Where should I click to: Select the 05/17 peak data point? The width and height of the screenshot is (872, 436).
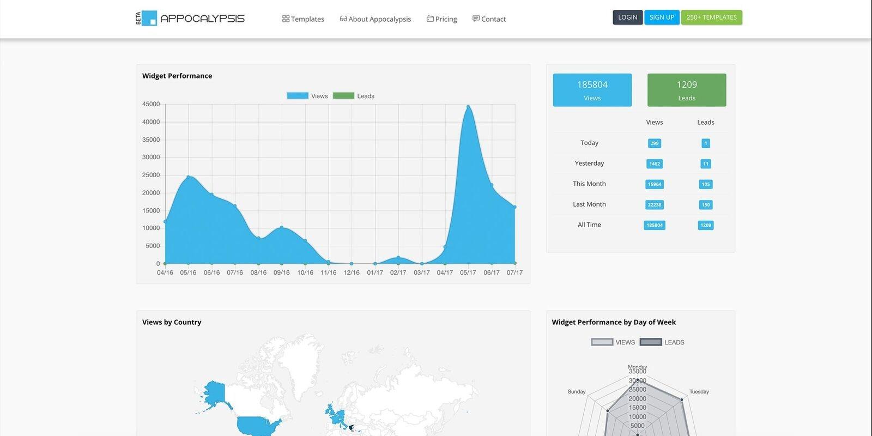point(468,107)
